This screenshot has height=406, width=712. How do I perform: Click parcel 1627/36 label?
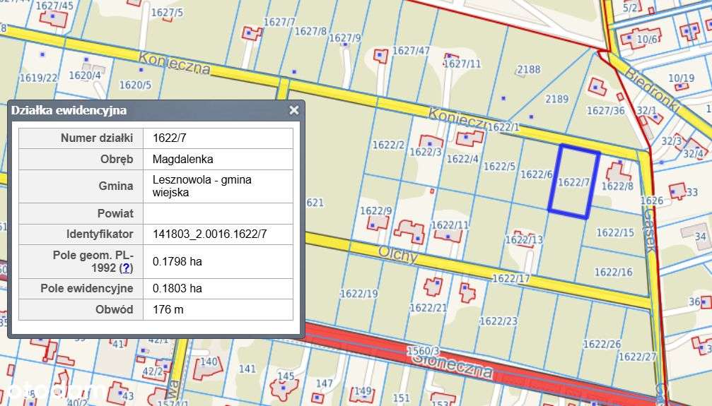point(605,111)
